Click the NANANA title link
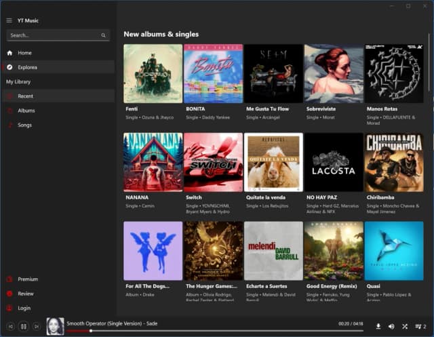This screenshot has height=337, width=434. pos(137,197)
